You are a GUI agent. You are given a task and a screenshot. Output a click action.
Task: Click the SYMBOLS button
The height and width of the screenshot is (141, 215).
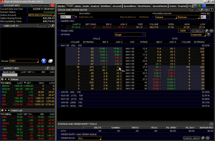point(198,31)
